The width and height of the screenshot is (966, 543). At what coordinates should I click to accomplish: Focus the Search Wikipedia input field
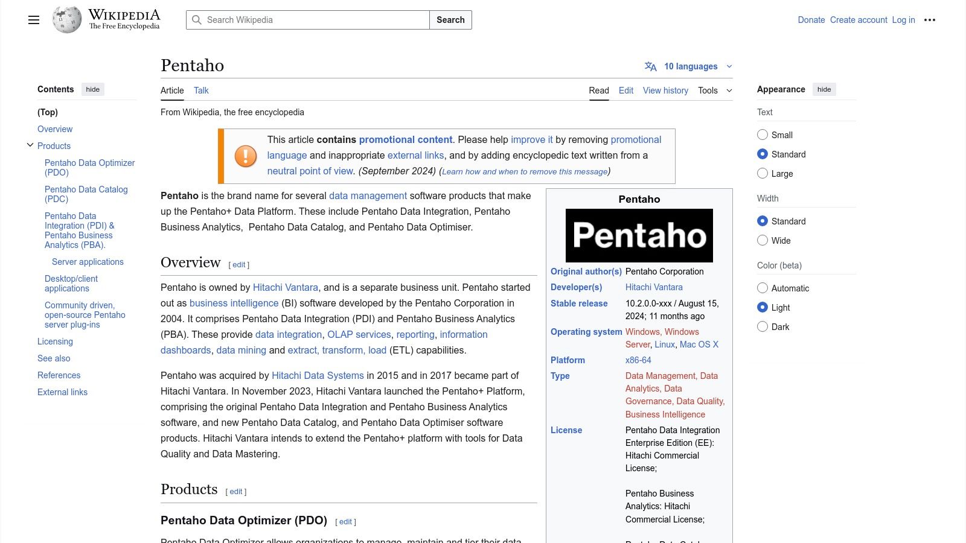click(x=308, y=20)
